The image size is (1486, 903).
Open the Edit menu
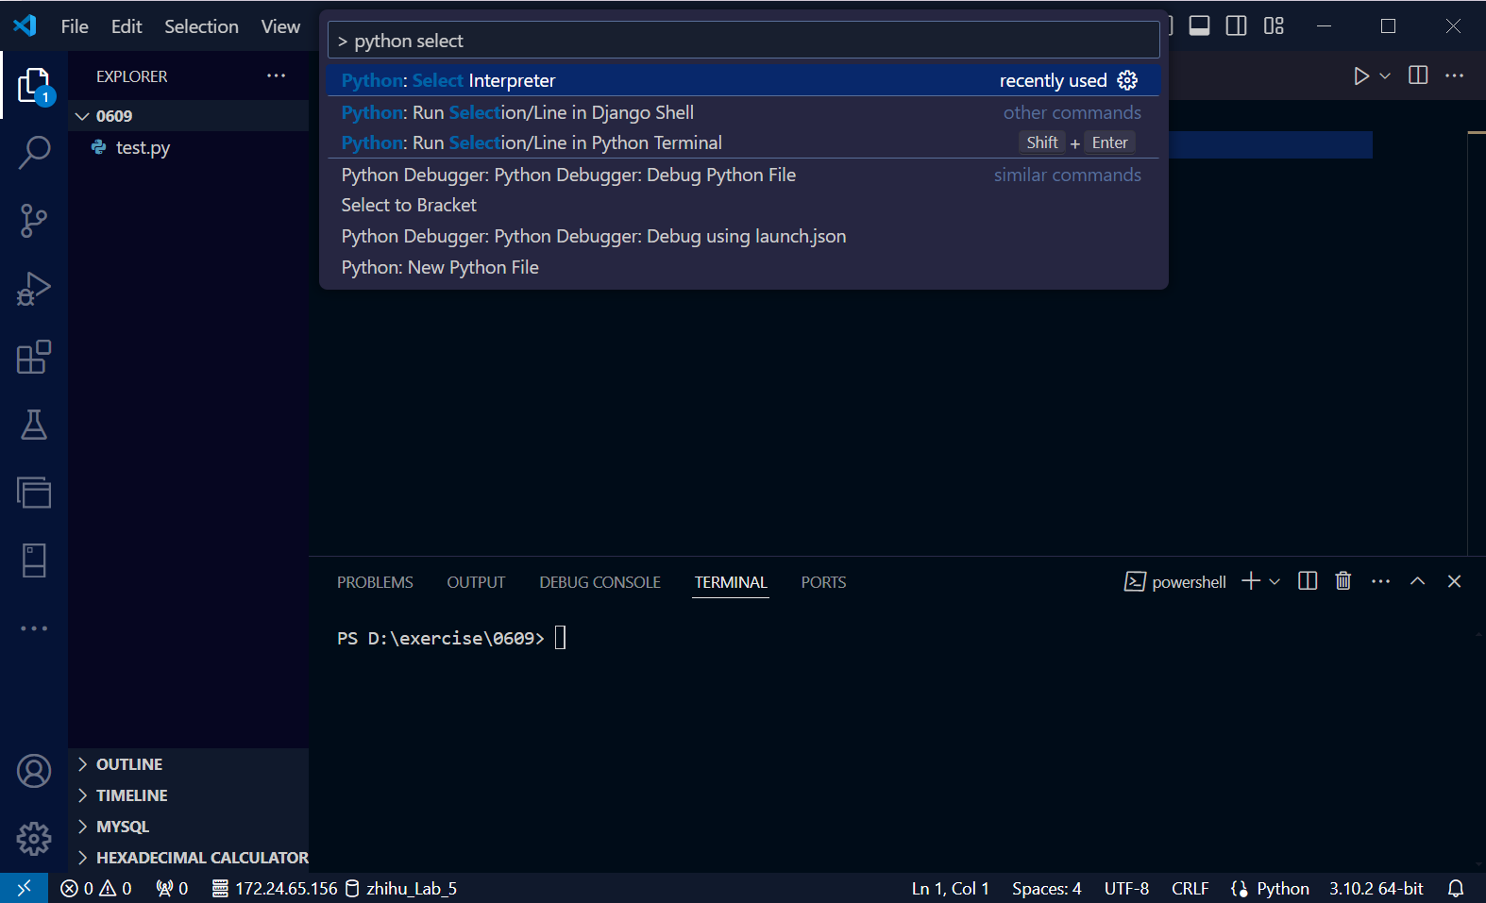(x=127, y=26)
